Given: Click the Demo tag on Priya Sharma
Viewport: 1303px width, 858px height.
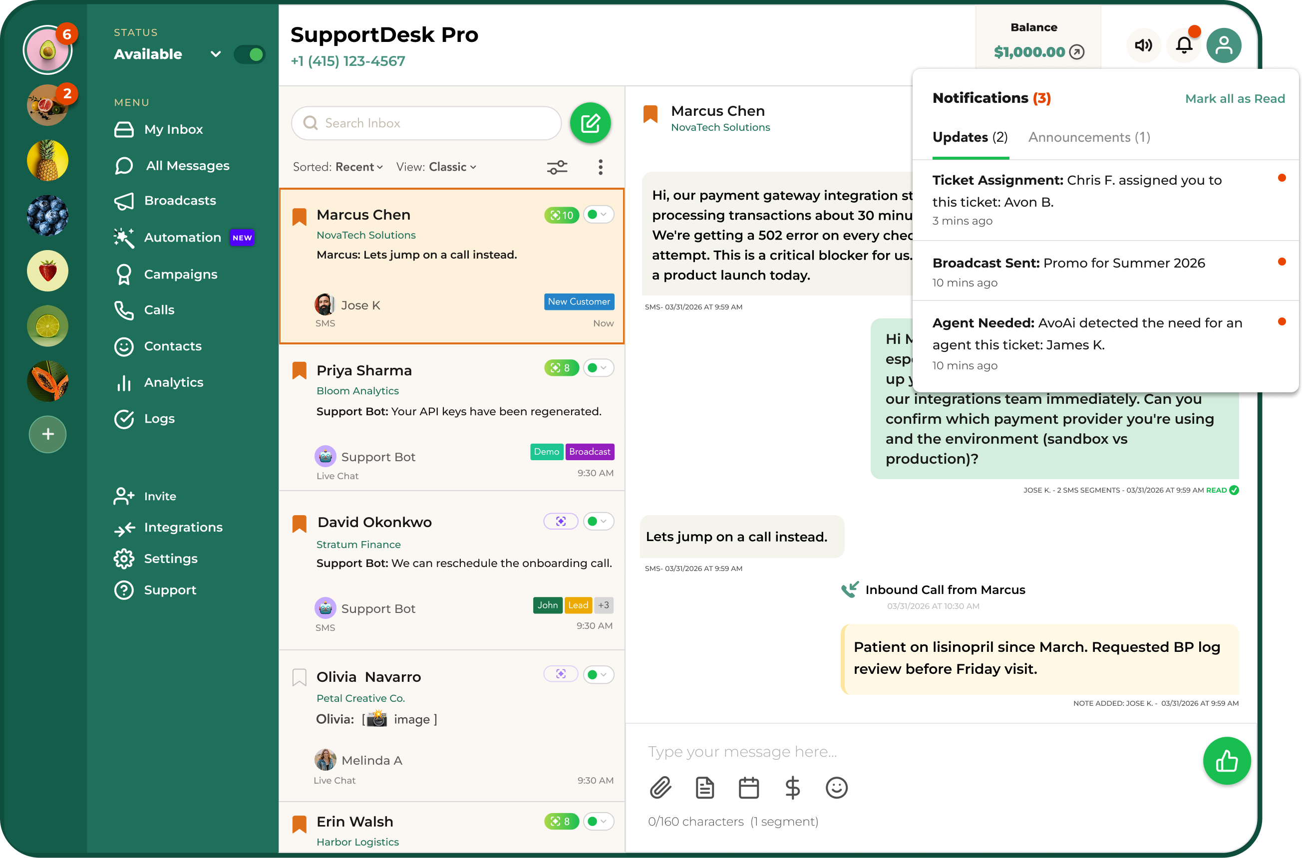Looking at the screenshot, I should [x=546, y=451].
